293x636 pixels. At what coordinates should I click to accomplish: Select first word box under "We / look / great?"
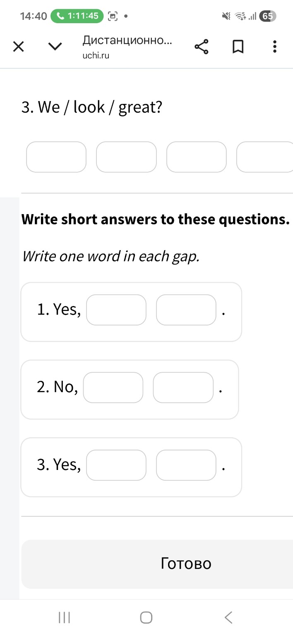tap(56, 157)
